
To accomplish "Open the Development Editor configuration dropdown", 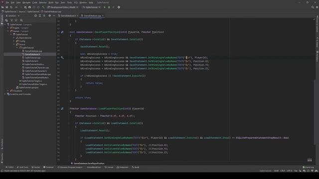I will (x=63, y=7).
